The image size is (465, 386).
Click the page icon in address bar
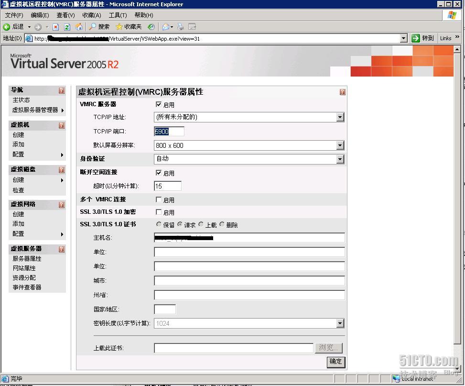(x=29, y=38)
